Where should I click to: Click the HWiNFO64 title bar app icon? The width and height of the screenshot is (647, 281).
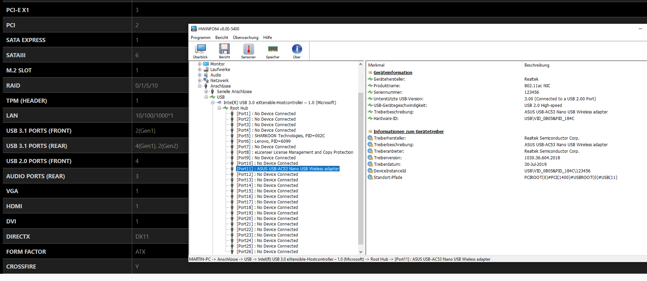pos(194,29)
